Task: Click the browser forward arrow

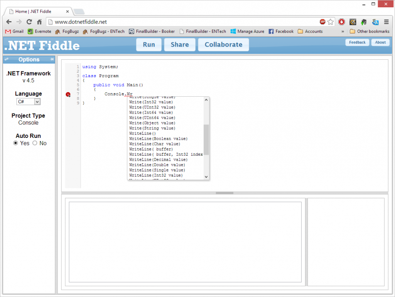Action: click(19, 22)
